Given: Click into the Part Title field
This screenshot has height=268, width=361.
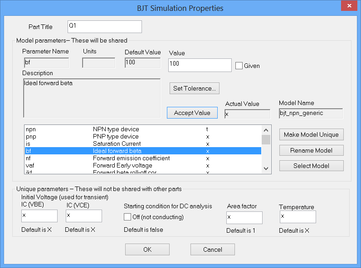Looking at the screenshot, I should (x=104, y=27).
